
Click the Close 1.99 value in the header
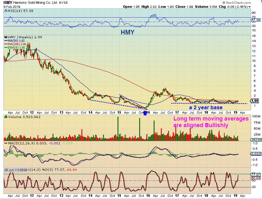[x=184, y=7]
